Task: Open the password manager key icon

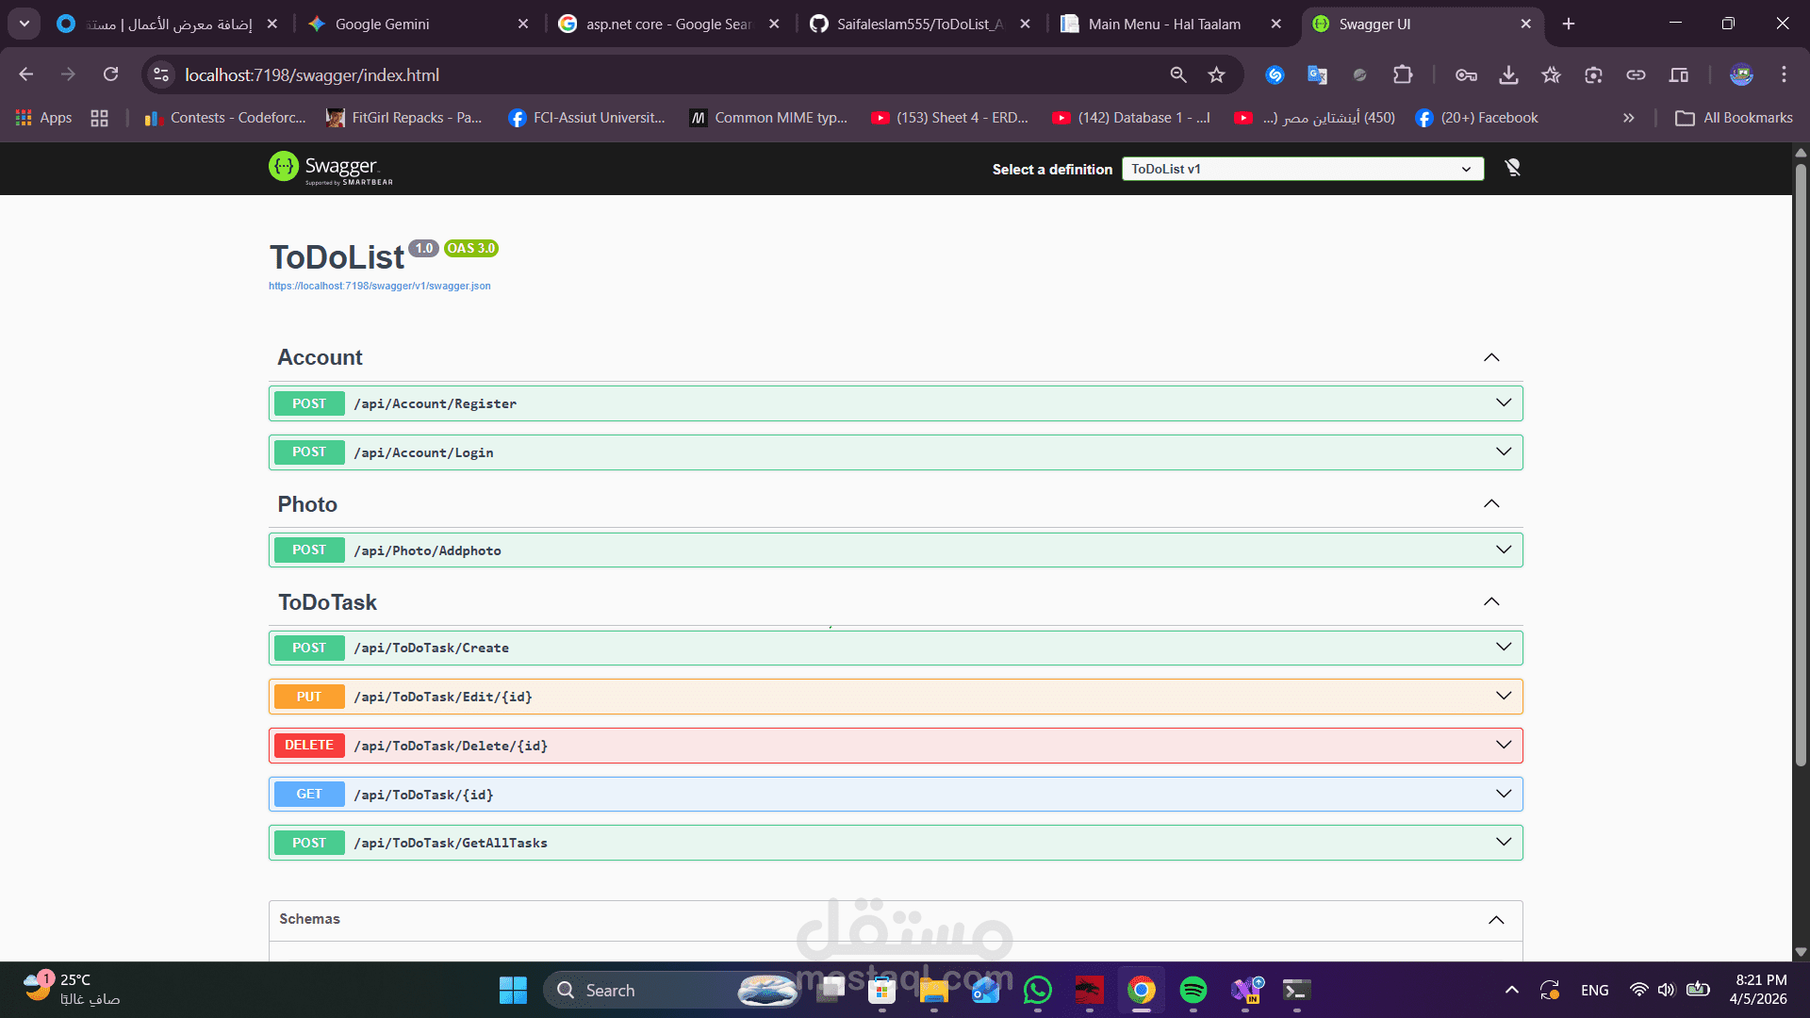Action: coord(1466,74)
